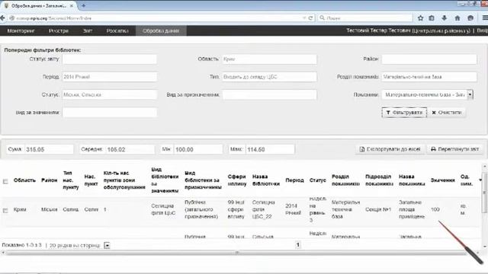This screenshot has height=274, width=488.
Task: Open the Звіт menu item
Action: coord(88,30)
